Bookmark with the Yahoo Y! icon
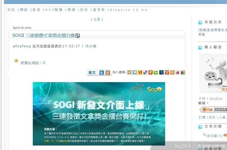The image size is (227, 150). (140, 72)
